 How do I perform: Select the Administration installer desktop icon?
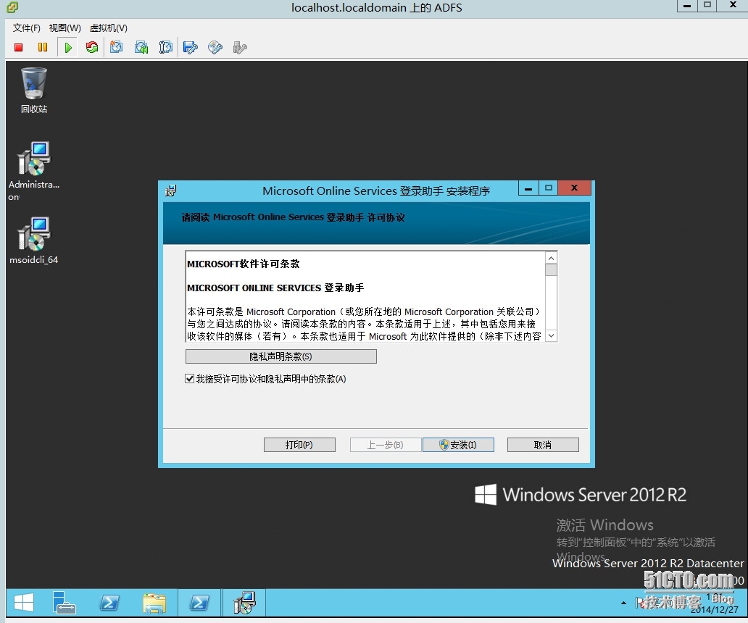click(34, 172)
